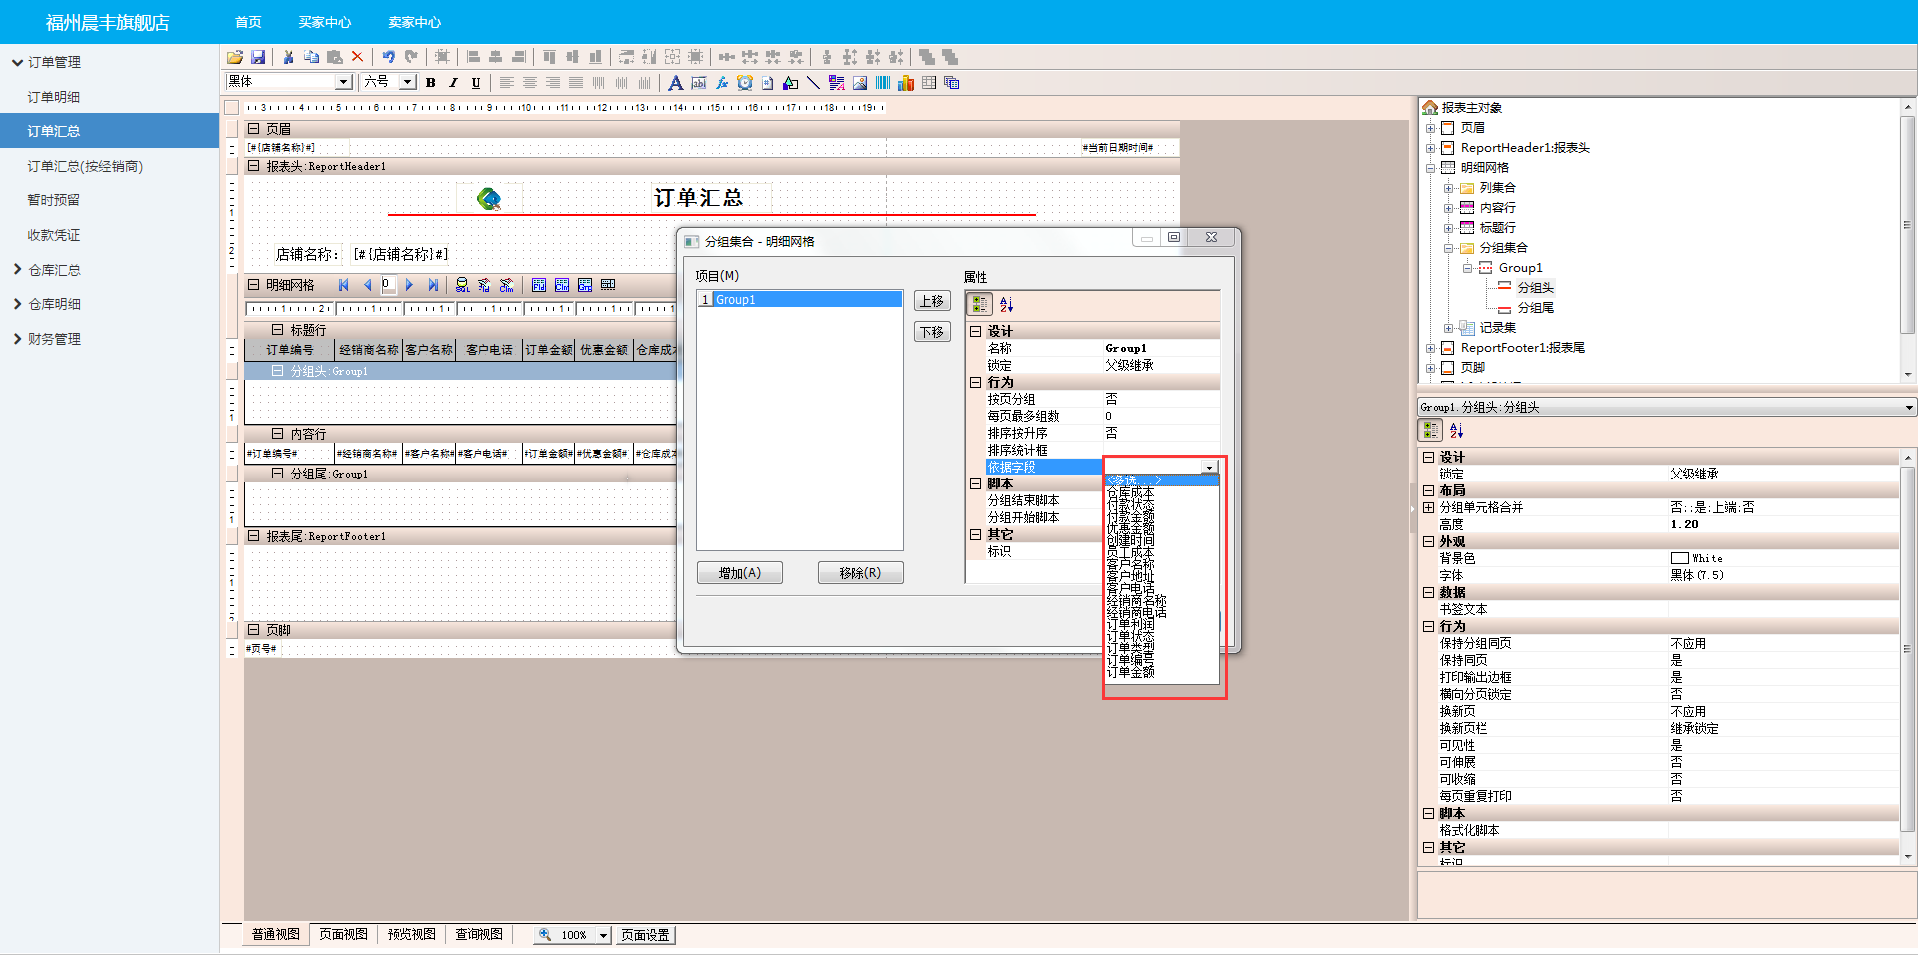The width and height of the screenshot is (1918, 955).
Task: Select the barcode tool icon
Action: pyautogui.click(x=883, y=83)
